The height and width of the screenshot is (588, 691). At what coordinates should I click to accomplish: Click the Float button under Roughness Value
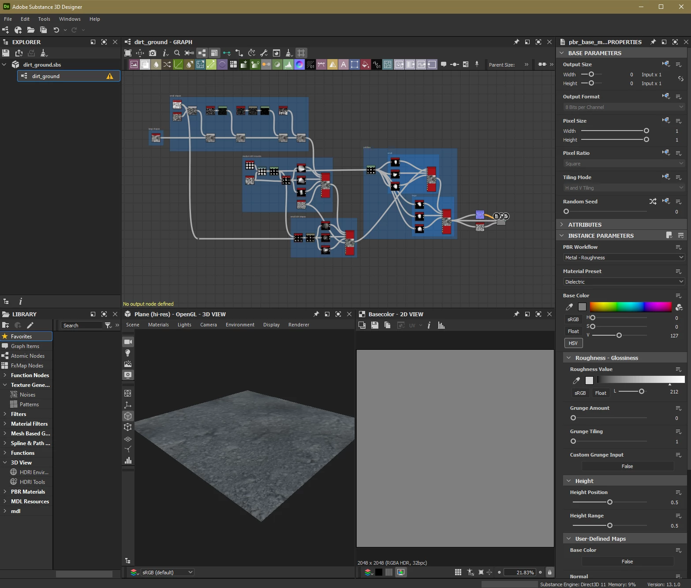(601, 393)
